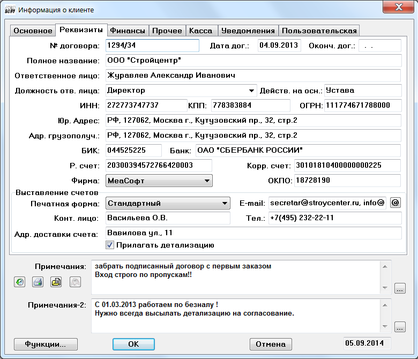This screenshot has height=359, width=418.
Task: Go to the Прочее tab
Action: (167, 31)
